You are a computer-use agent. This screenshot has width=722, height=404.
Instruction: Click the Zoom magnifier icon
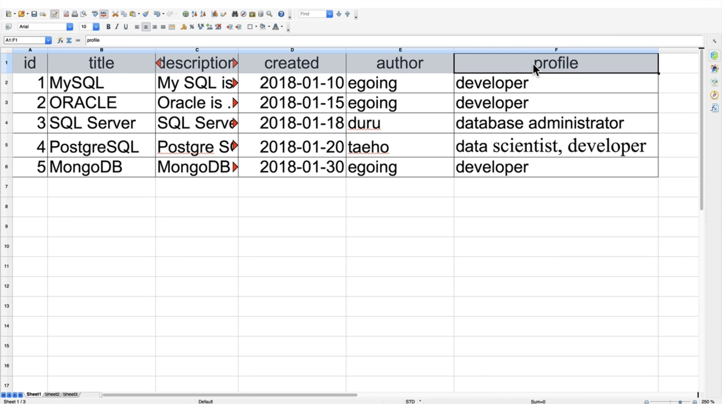tap(269, 14)
